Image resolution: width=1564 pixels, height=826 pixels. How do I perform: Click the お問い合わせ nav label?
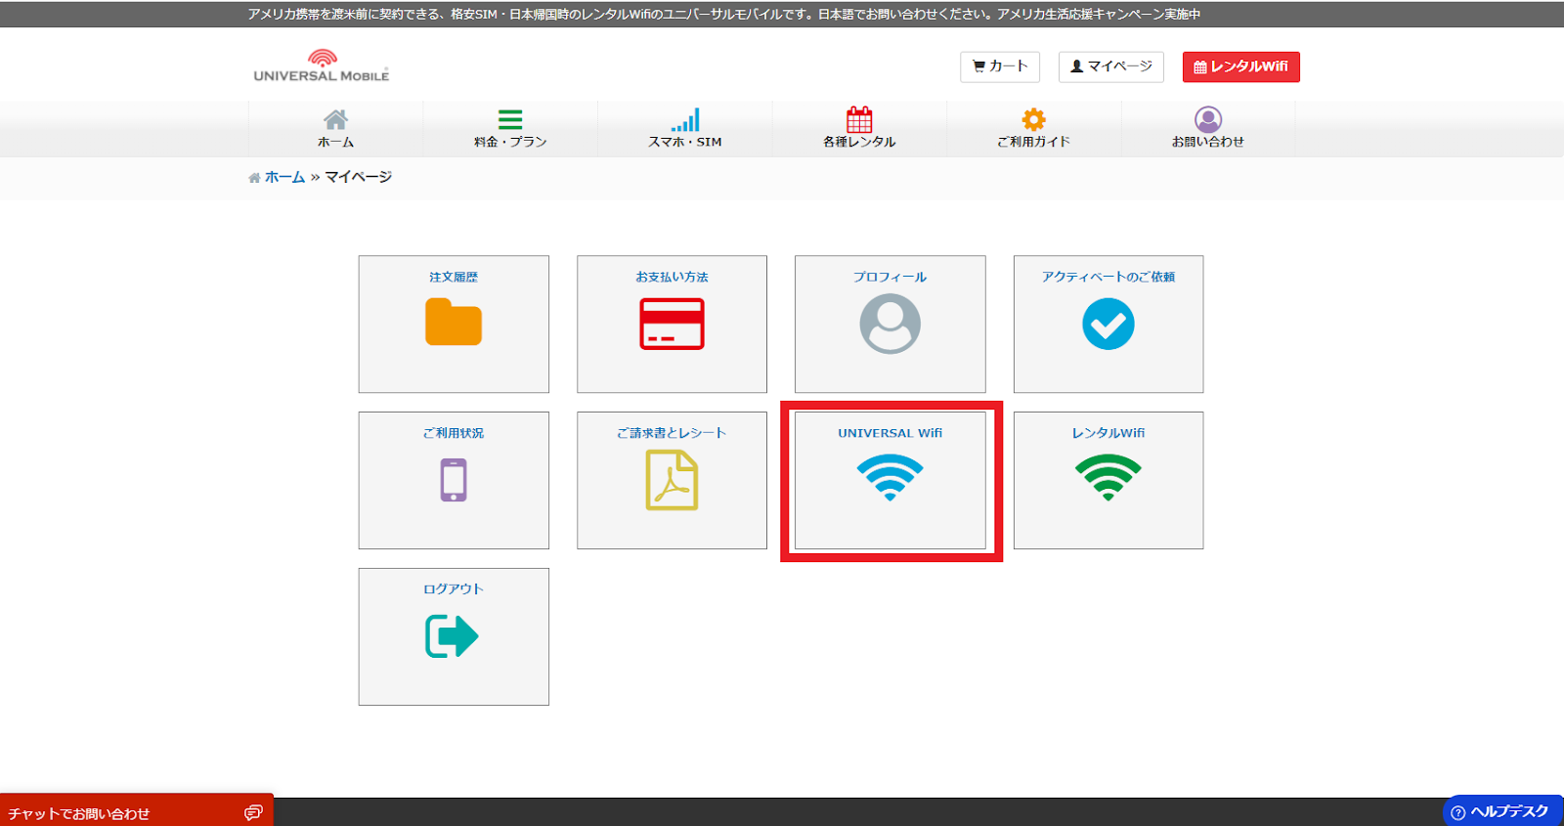(1208, 142)
